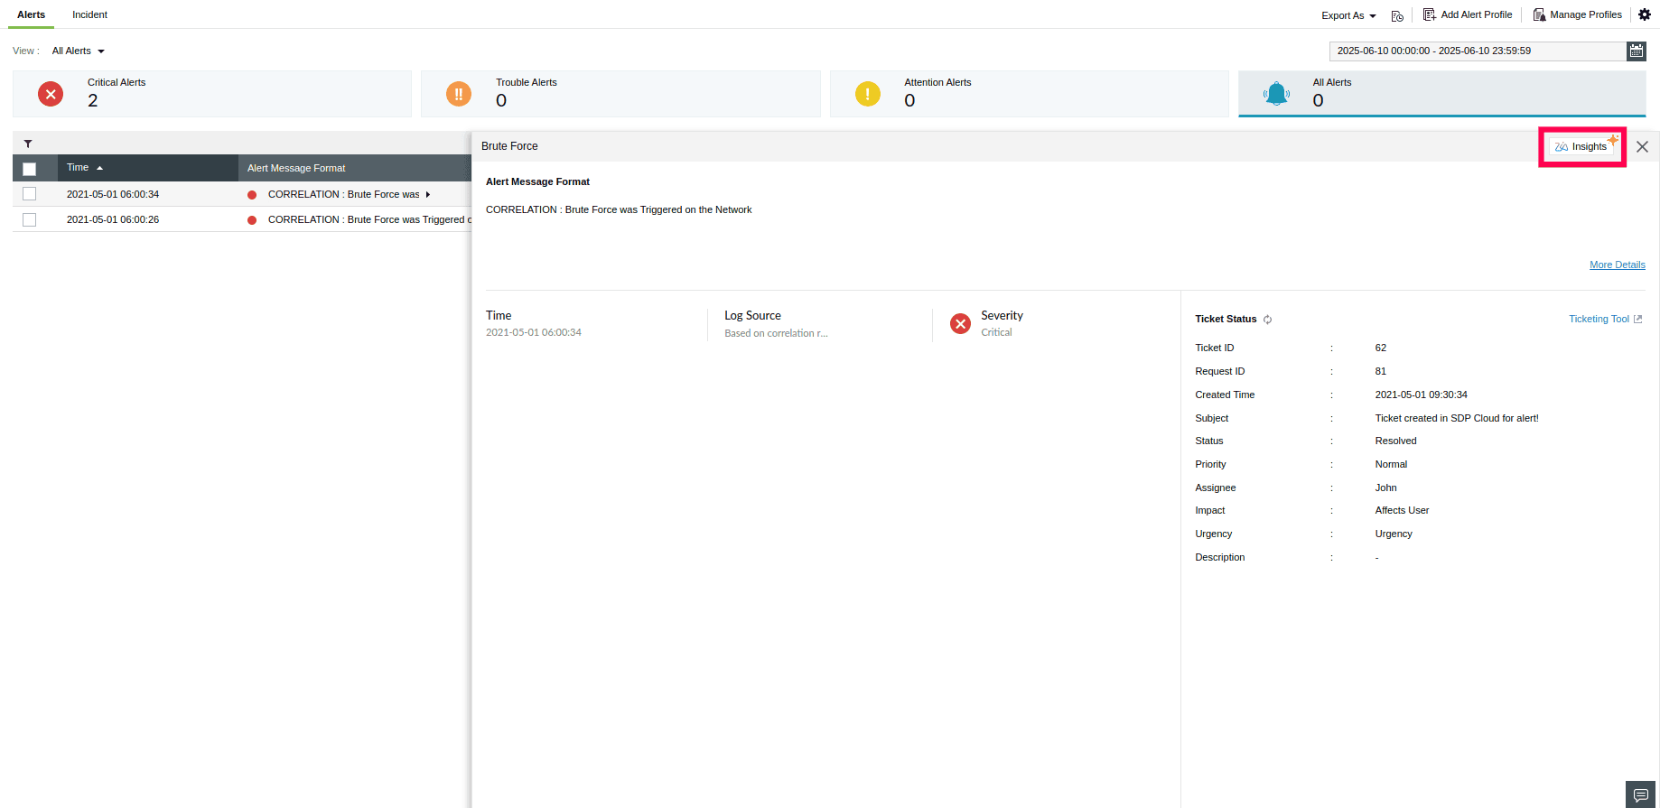
Task: Click the All Alerts bell icon
Action: (1276, 93)
